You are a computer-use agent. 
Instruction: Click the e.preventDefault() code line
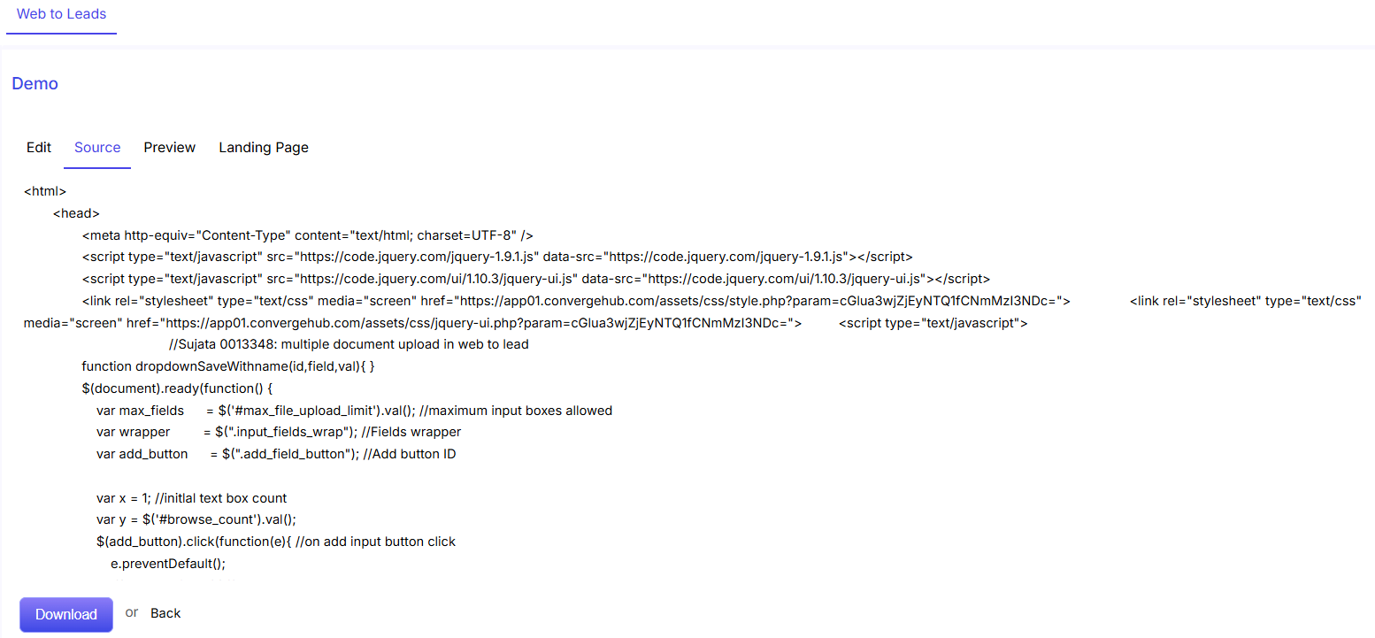point(168,564)
